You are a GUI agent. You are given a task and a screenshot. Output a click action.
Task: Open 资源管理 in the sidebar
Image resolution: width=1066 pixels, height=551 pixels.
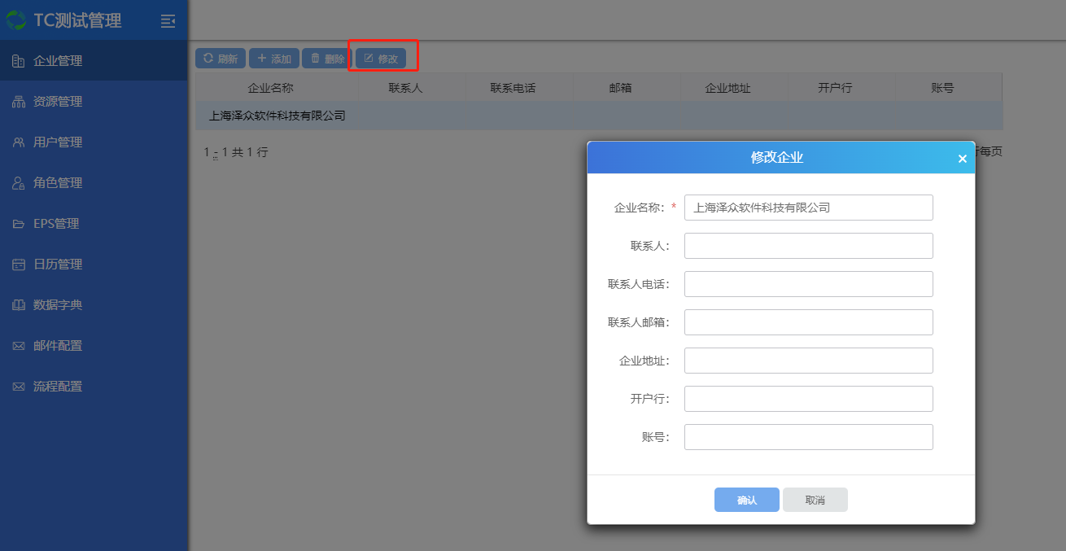click(x=58, y=102)
